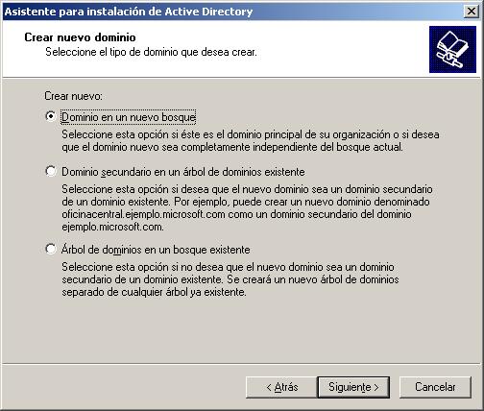
Task: Go back with the '< Atrás' button
Action: pos(281,387)
